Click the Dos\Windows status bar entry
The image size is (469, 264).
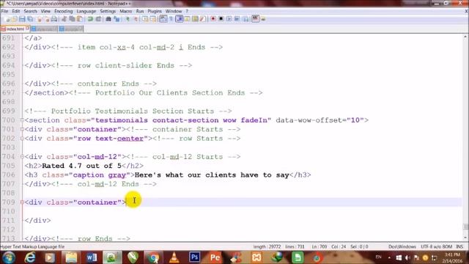click(402, 246)
